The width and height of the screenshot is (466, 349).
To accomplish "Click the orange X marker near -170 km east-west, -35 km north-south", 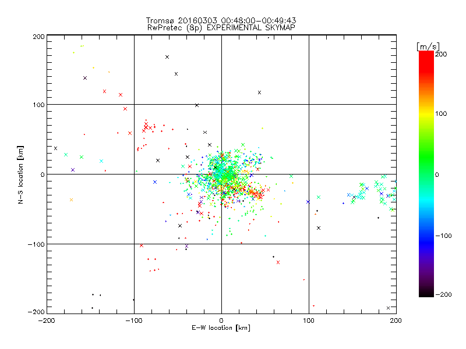I will pos(71,200).
